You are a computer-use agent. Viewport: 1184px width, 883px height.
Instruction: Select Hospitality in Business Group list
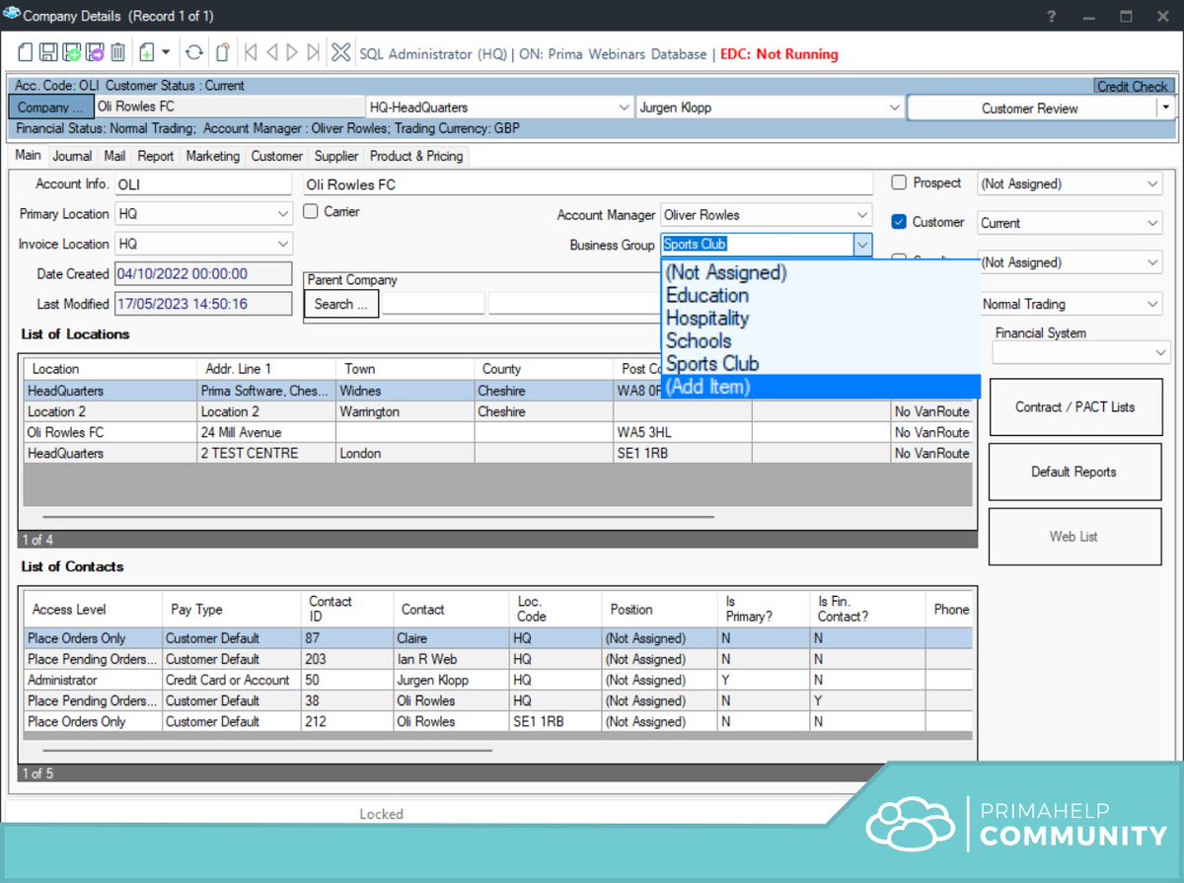[x=820, y=318]
